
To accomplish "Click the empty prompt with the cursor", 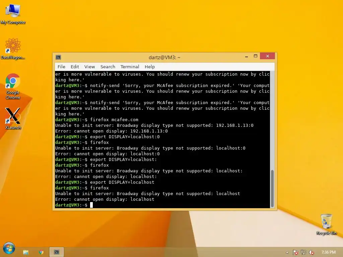I will pos(74,205).
